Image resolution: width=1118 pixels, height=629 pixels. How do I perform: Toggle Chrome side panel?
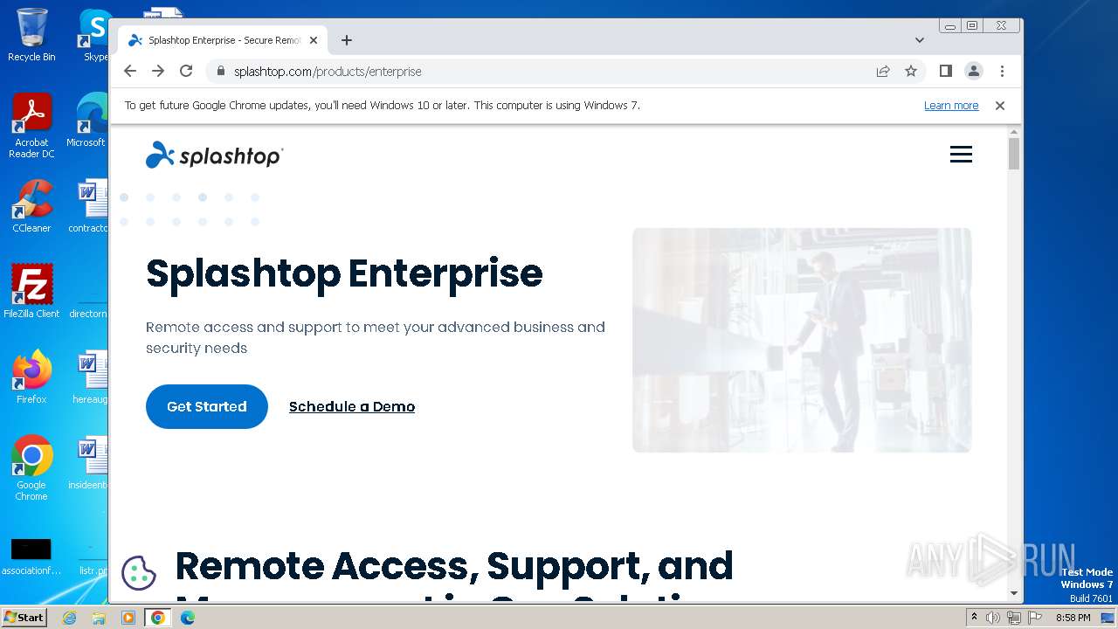pos(945,71)
